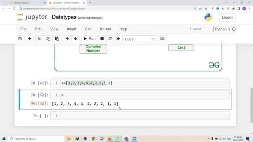Screen dimensions: 253x142
Task: Open the Cell menu
Action: pyautogui.click(x=88, y=29)
